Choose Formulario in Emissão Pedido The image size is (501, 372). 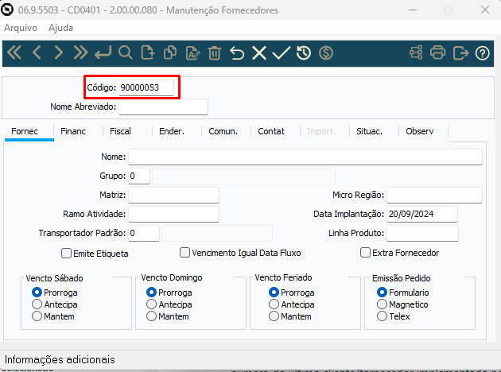[382, 293]
